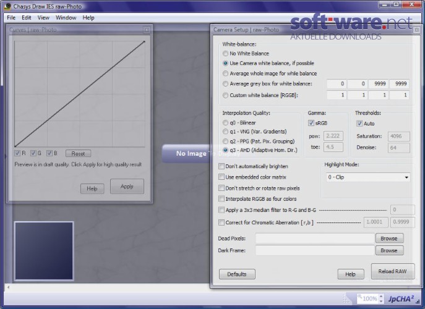
Task: Click the curve graph in Curves panel
Action: click(x=80, y=94)
